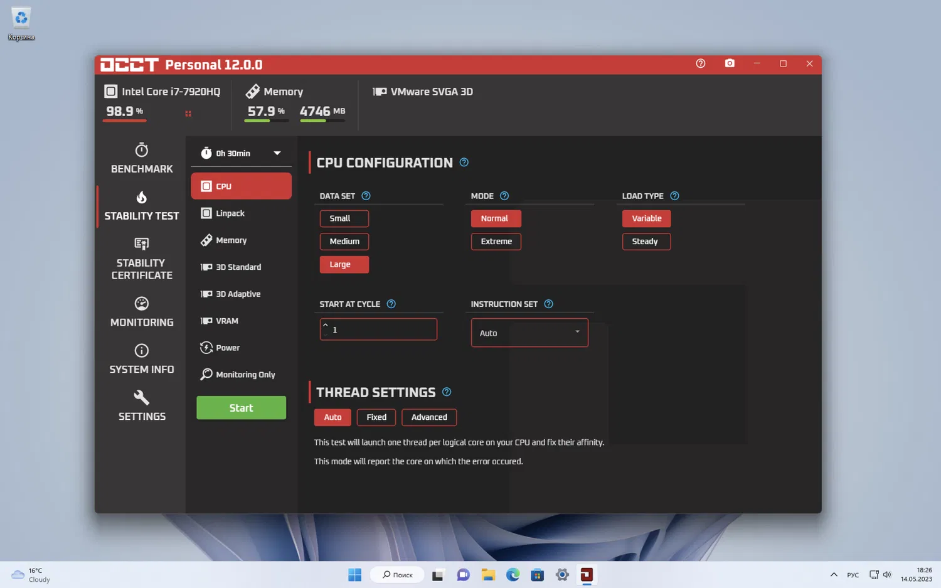Screen dimensions: 941x588
Task: Click the memory bar under 4746 MB
Action: (x=322, y=120)
